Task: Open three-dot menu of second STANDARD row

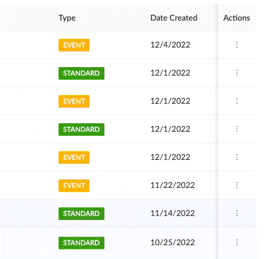Action: click(237, 129)
